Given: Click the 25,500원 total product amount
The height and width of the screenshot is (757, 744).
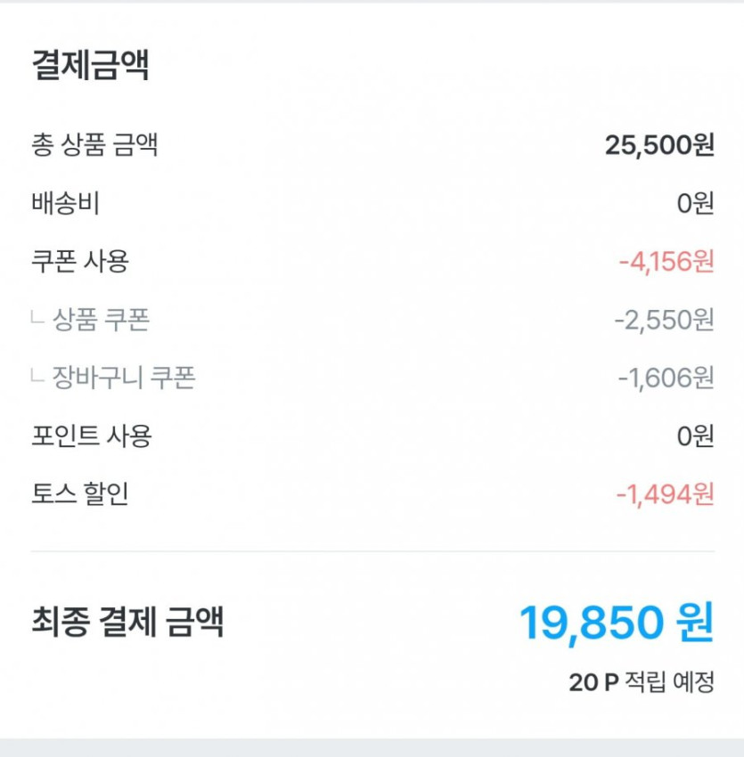Looking at the screenshot, I should [x=658, y=145].
